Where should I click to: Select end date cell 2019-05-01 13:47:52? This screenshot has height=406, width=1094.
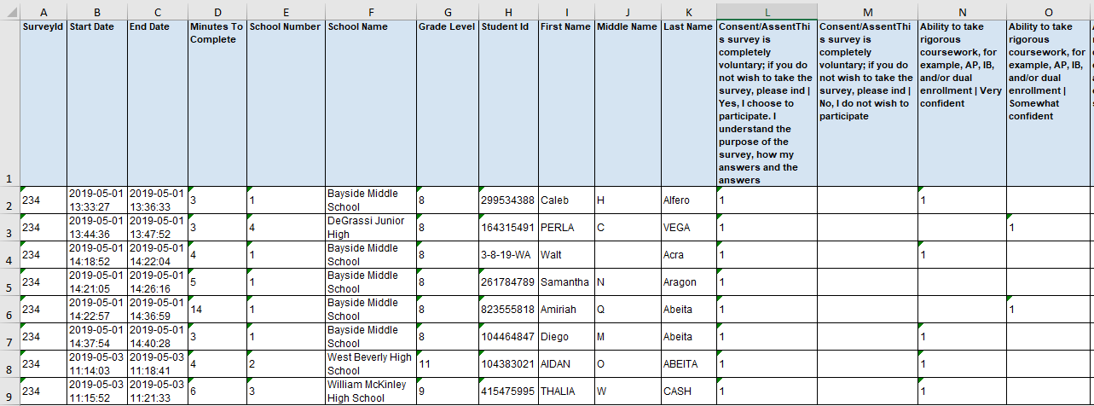pos(158,228)
